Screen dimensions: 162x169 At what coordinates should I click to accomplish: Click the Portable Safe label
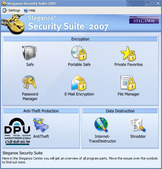point(79,65)
